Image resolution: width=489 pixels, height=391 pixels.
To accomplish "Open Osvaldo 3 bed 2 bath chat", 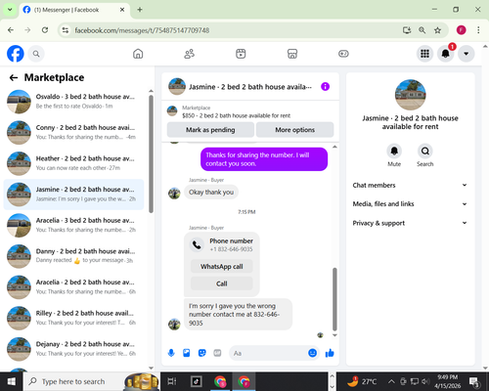I will point(73,102).
